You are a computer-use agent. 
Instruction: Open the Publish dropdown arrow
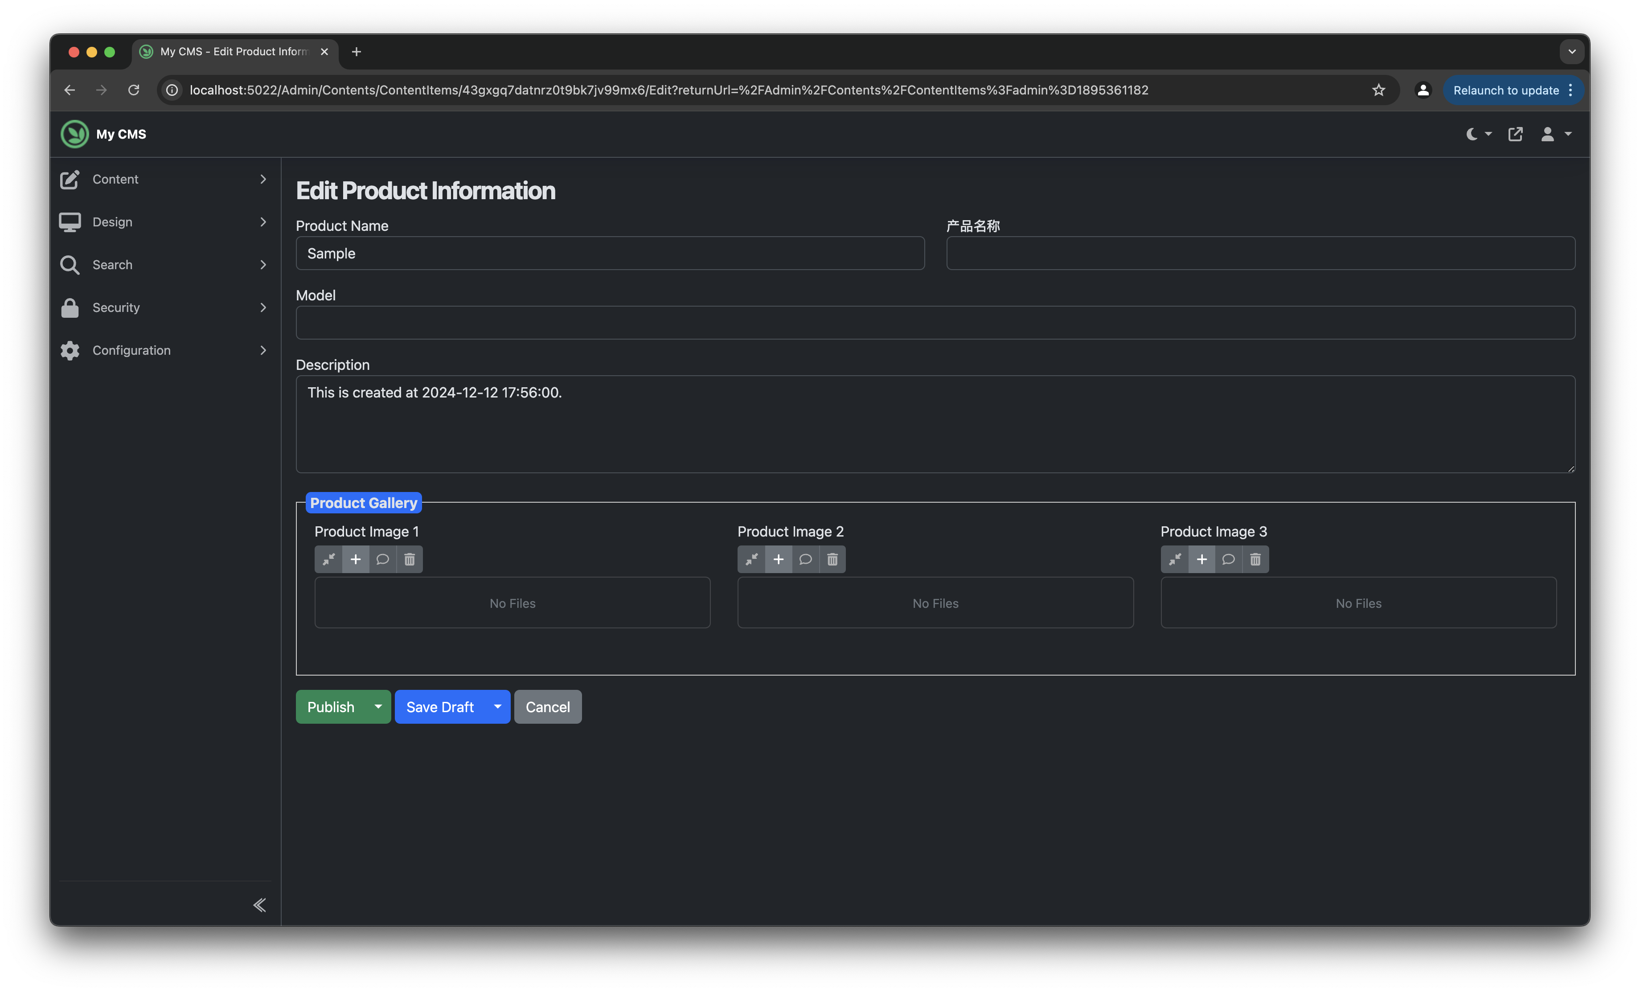tap(378, 706)
